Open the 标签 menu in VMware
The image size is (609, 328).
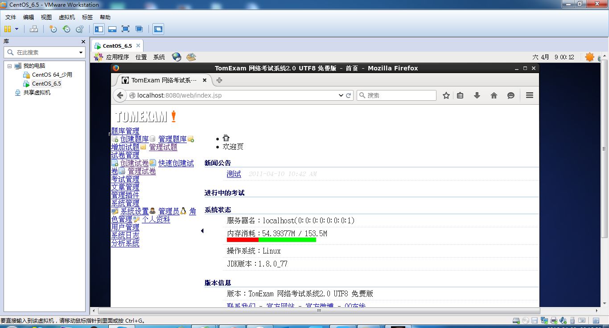87,17
